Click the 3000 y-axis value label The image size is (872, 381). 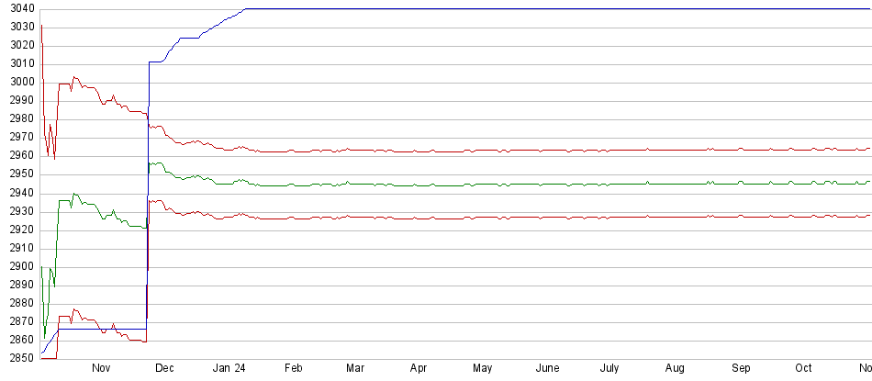click(18, 82)
